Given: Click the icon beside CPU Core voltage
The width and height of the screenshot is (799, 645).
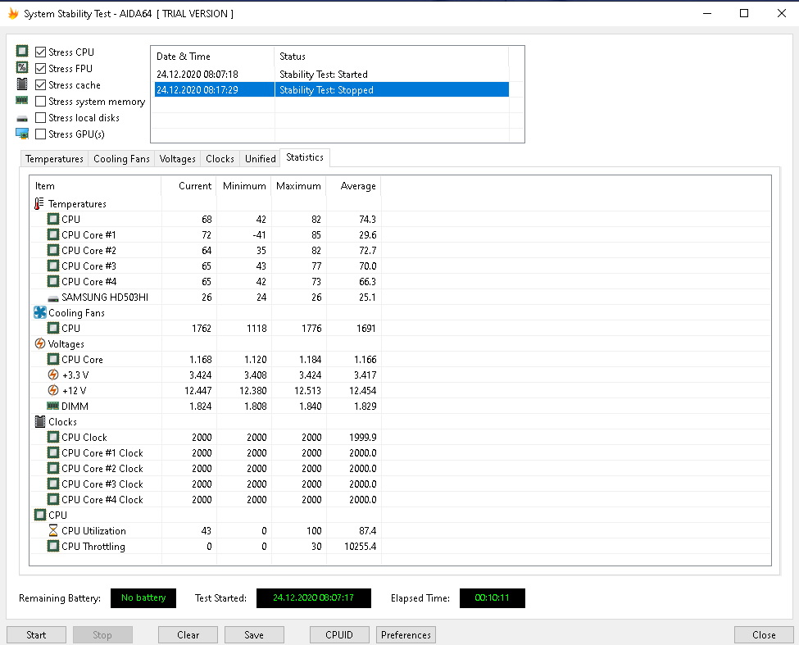Looking at the screenshot, I should coord(53,359).
